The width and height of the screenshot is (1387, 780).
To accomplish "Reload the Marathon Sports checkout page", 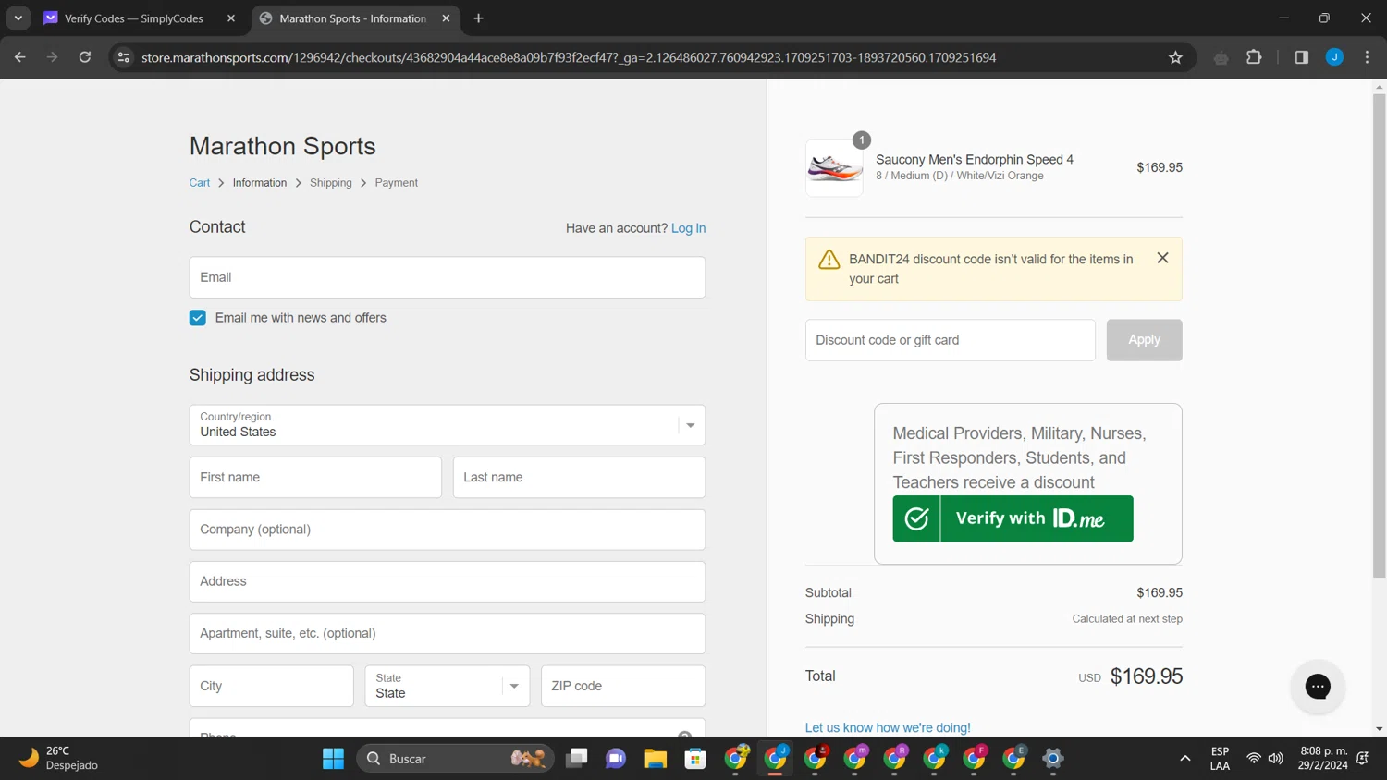I will 85,57.
